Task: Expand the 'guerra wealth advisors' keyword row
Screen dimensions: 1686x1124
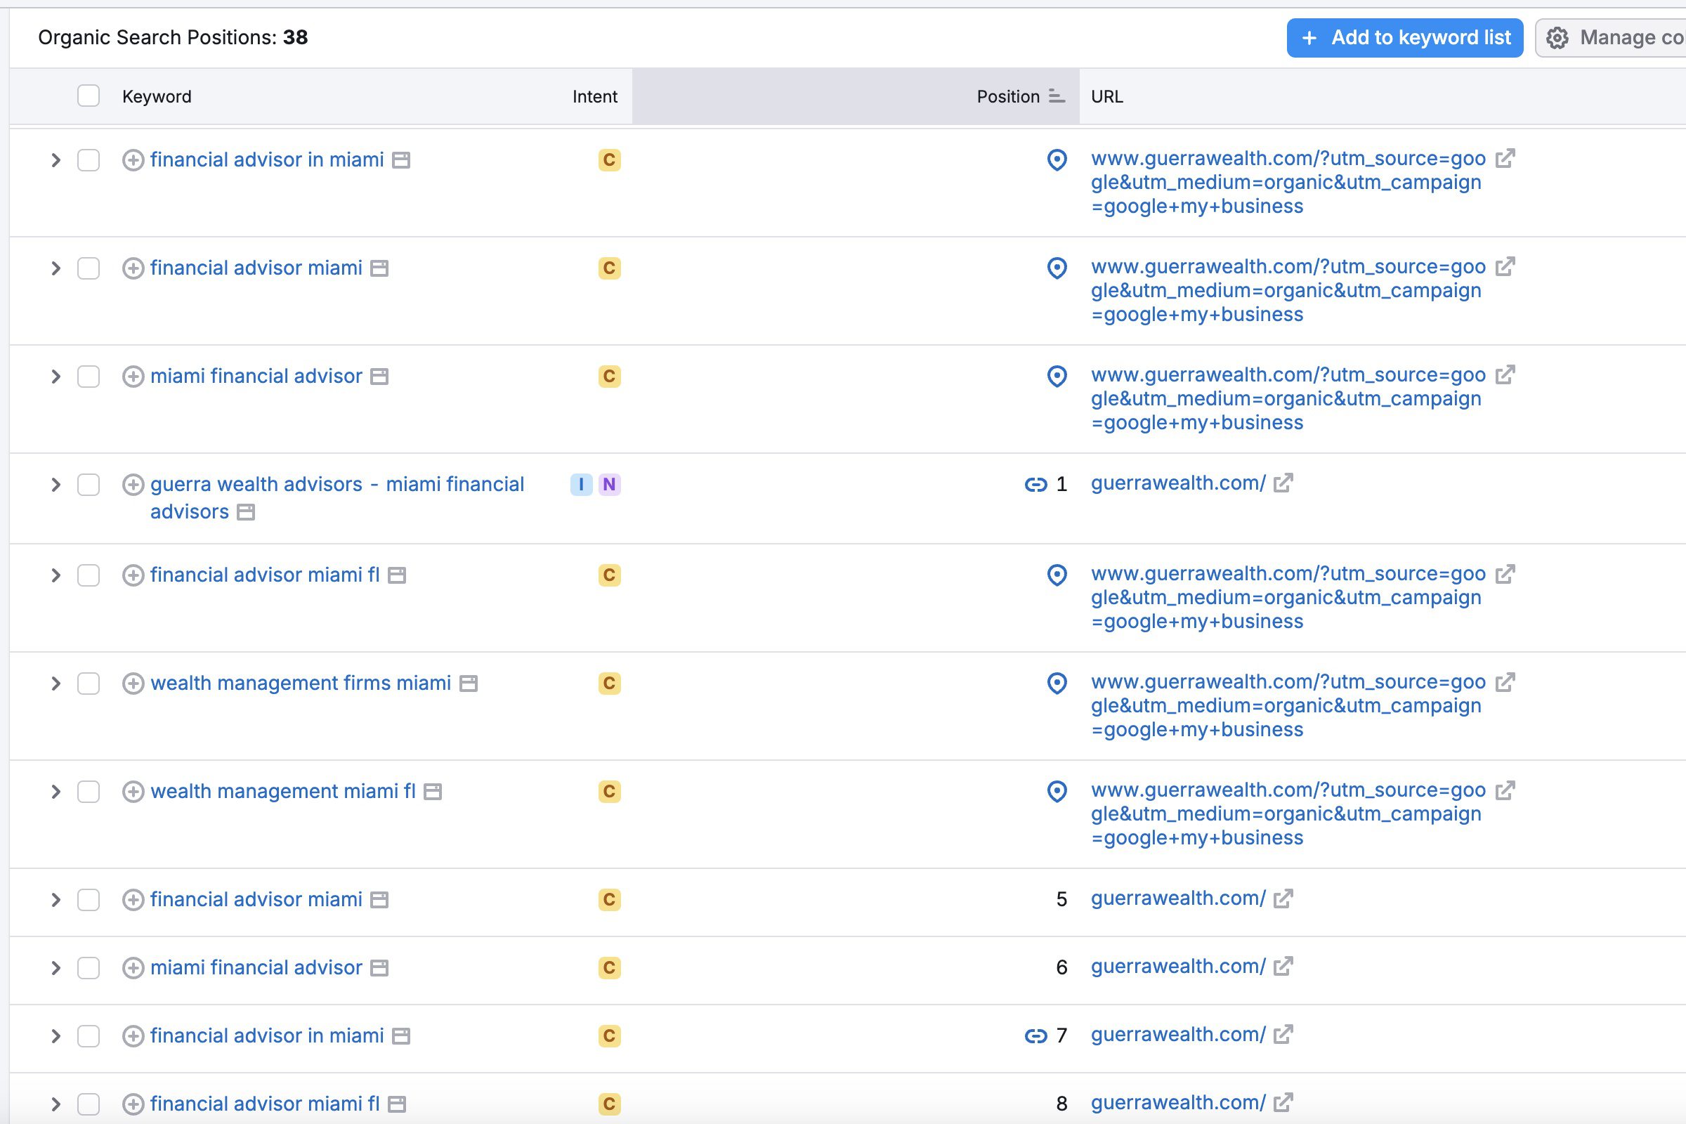Action: tap(56, 485)
